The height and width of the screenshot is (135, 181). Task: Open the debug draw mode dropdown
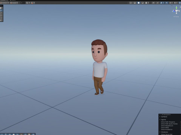[x=147, y=3]
